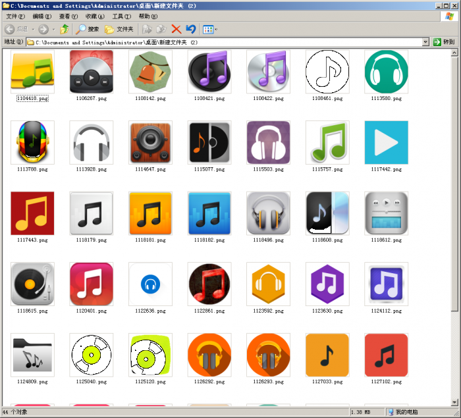Viewport: 461px width, 418px height.
Task: Click the file name label 1126292.png
Action: pyautogui.click(x=209, y=382)
